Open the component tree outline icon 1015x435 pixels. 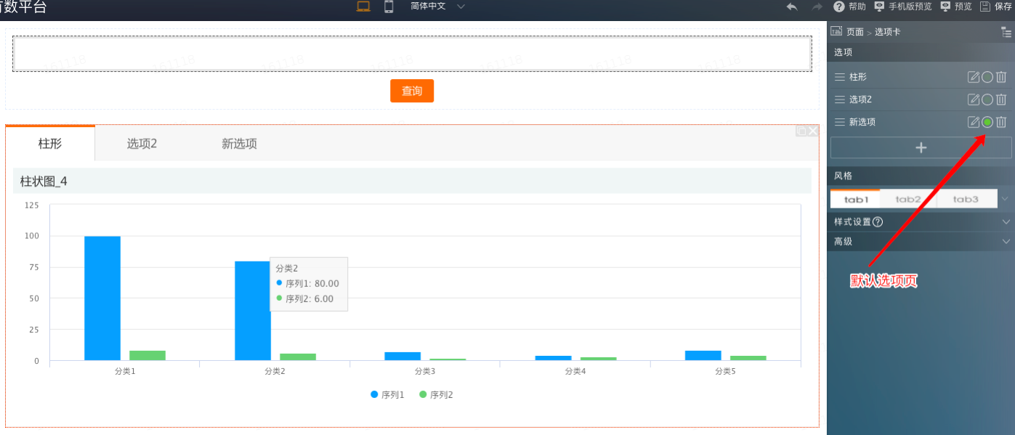[1006, 32]
